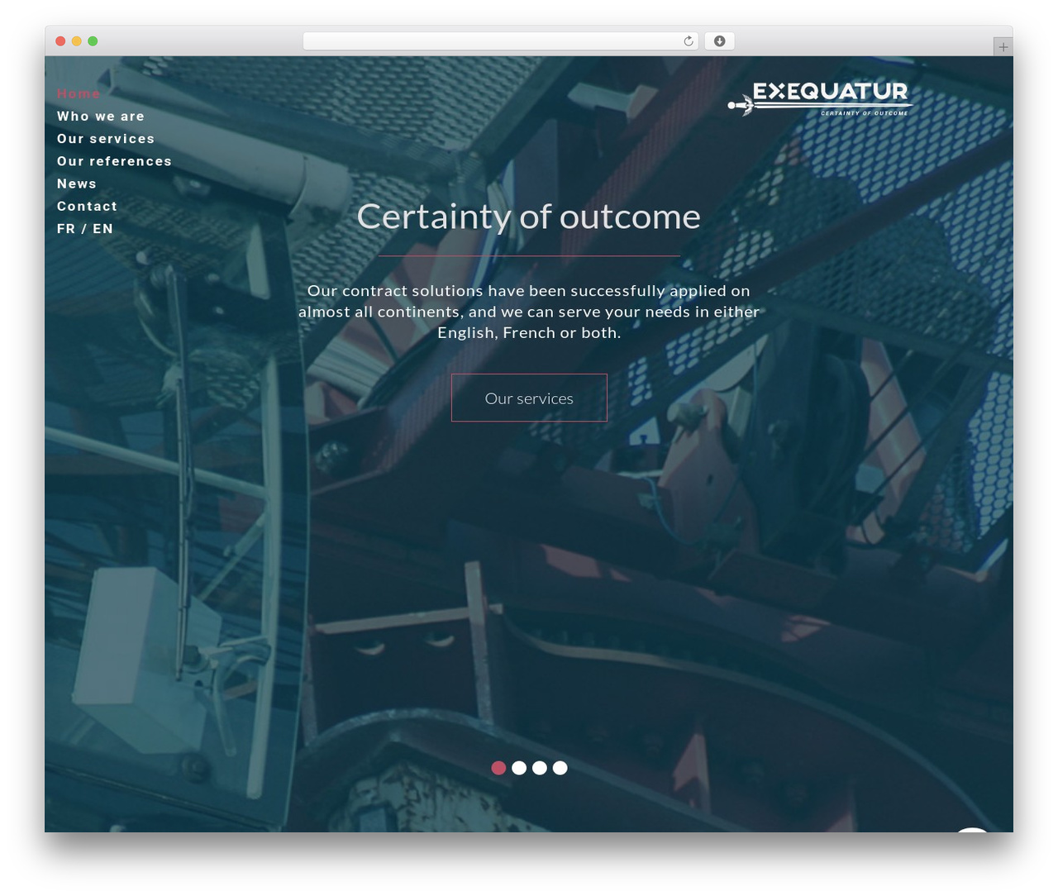Switch language using FR / EN
Viewport: 1058px width, 896px height.
click(x=85, y=229)
